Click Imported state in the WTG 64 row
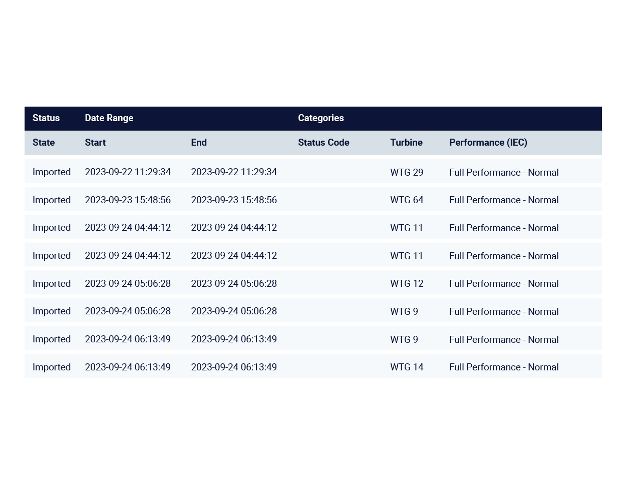The width and height of the screenshot is (626, 484). pos(52,200)
